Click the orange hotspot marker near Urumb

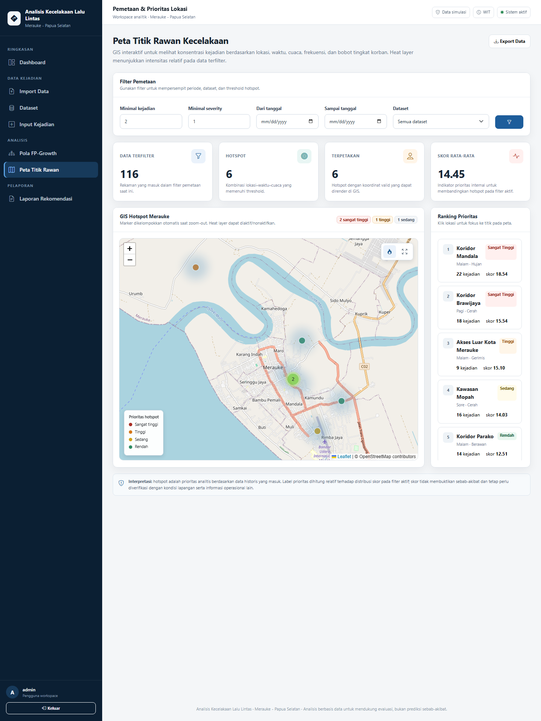click(196, 267)
